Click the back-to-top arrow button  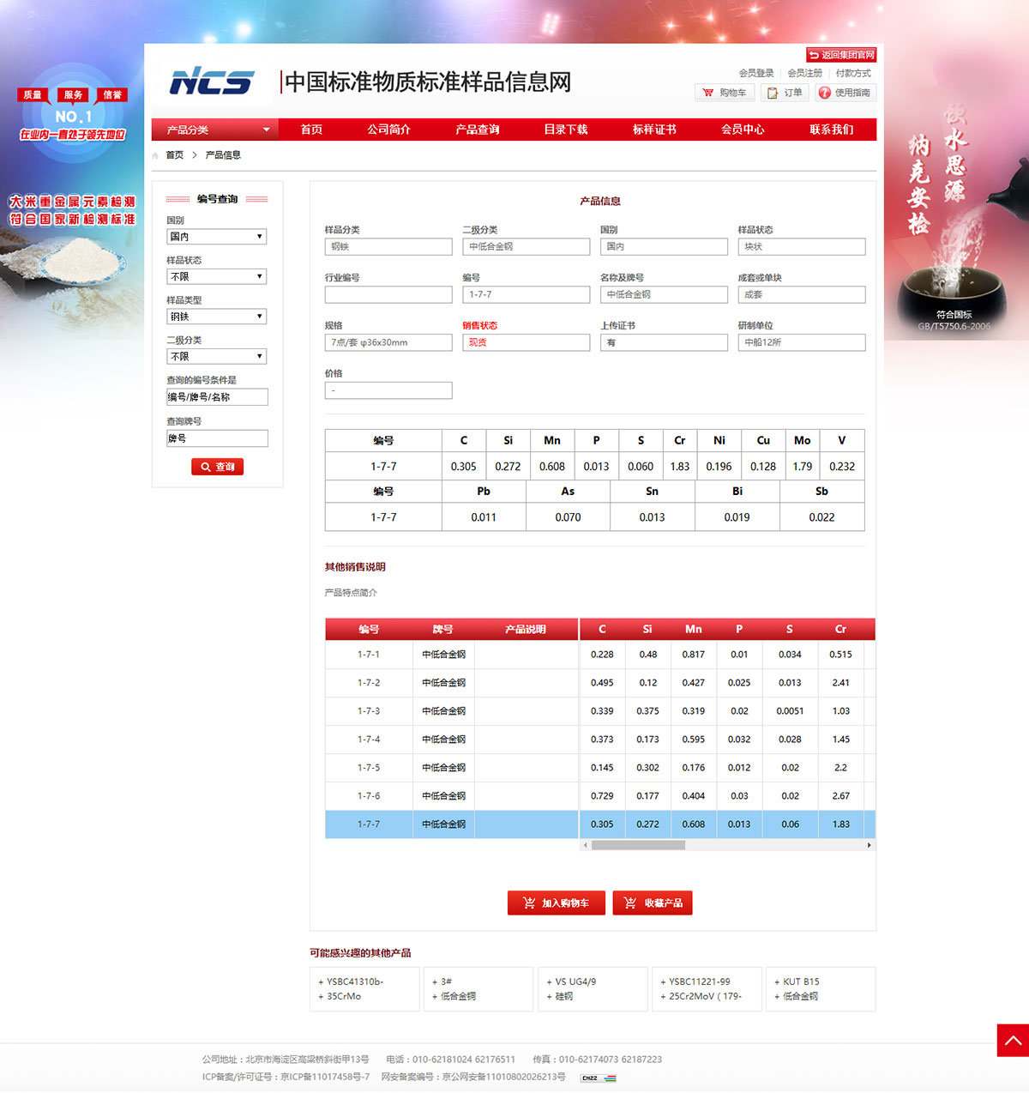(1012, 1040)
